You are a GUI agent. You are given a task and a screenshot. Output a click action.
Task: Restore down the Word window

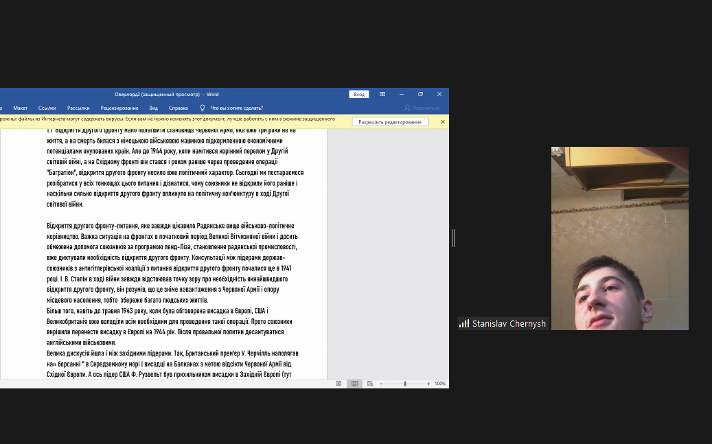[420, 94]
